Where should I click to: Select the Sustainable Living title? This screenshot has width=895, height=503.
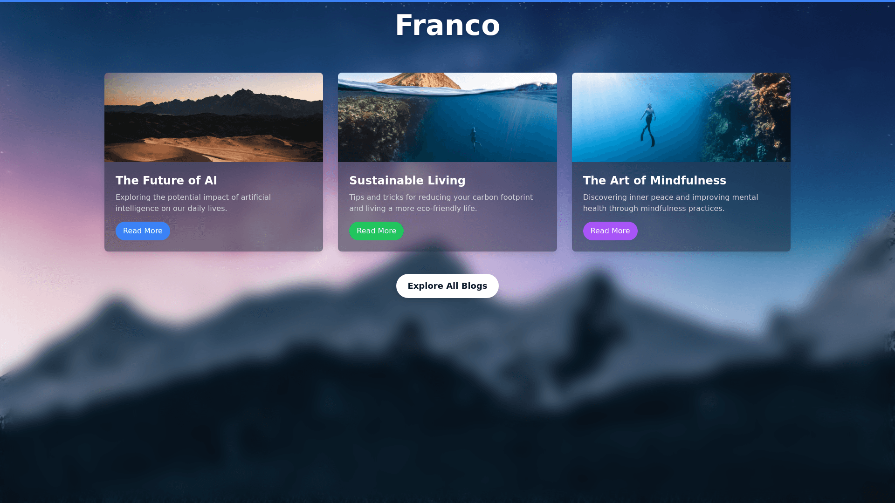click(x=407, y=181)
